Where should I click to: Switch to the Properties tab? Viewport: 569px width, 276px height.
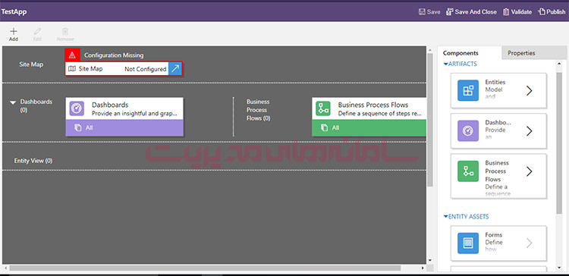click(534, 53)
